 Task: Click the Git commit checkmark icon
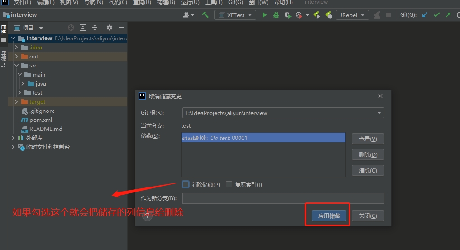[436, 15]
